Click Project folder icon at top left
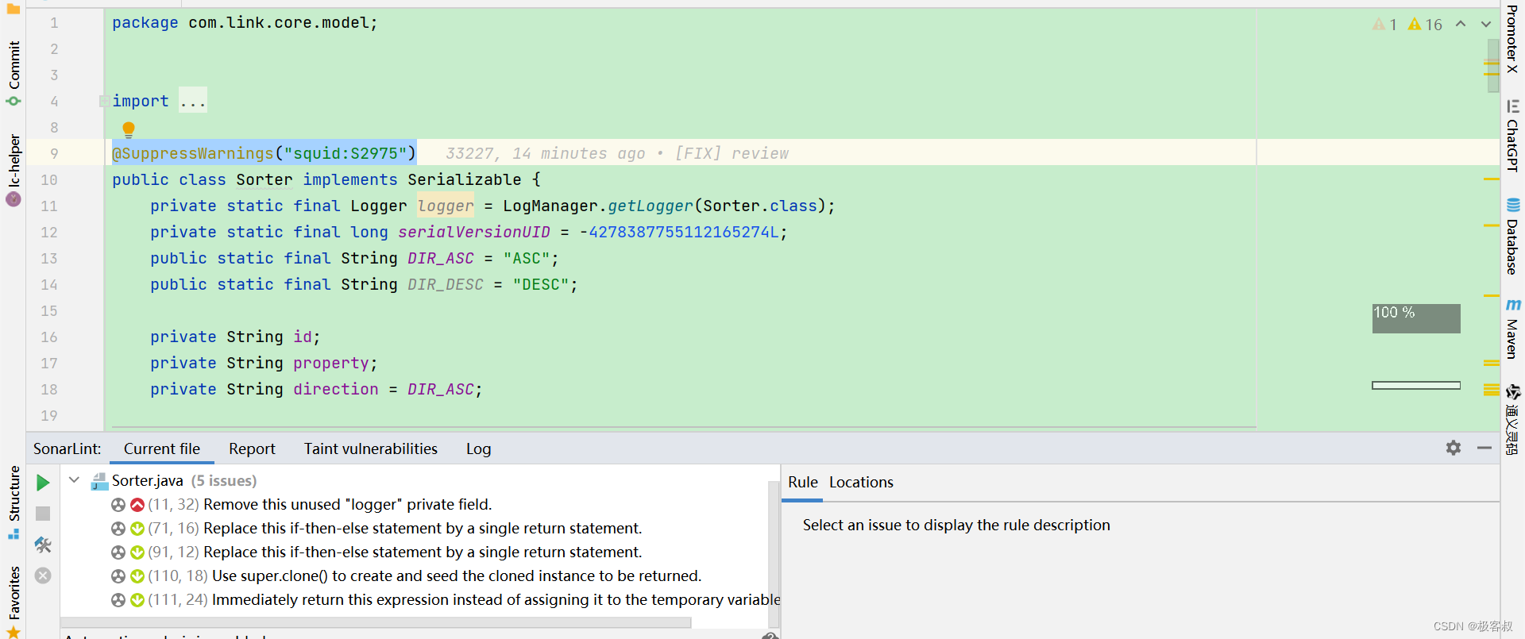 coord(14,8)
